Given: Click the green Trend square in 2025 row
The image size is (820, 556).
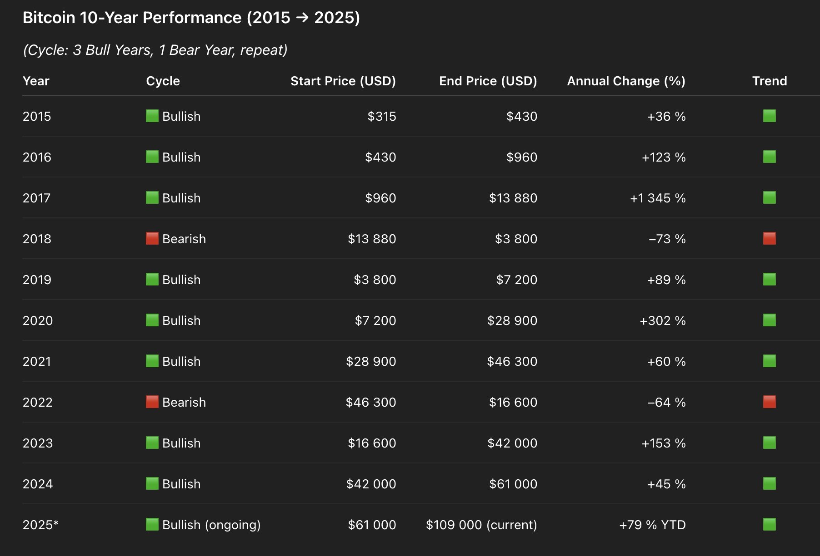Looking at the screenshot, I should coord(769,525).
